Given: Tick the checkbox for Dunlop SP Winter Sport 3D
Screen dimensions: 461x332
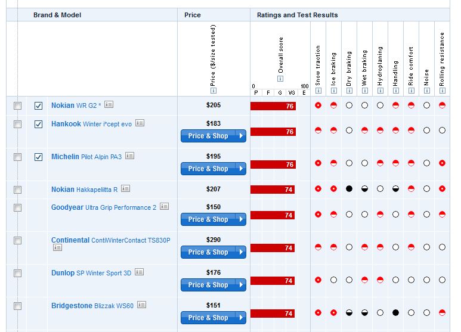Looking at the screenshot, I should (18, 273).
